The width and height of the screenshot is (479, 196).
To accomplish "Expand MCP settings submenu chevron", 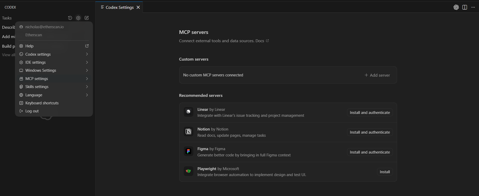I will click(x=87, y=79).
